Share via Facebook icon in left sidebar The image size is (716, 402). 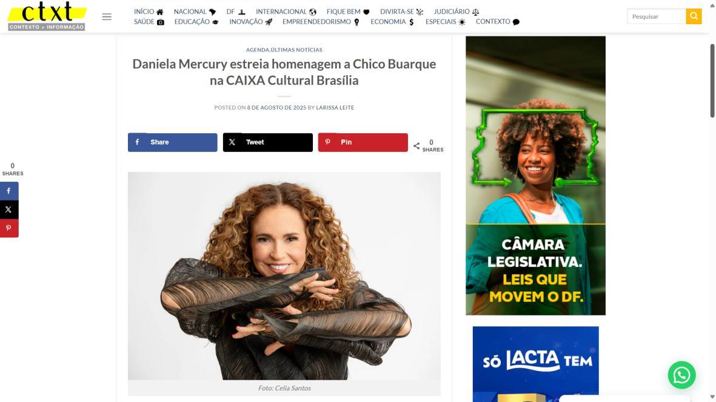click(x=9, y=191)
